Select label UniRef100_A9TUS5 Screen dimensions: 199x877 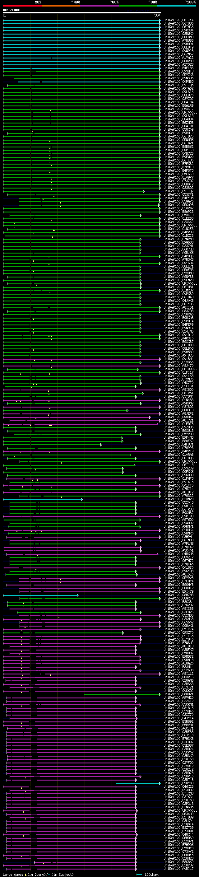[178, 355]
